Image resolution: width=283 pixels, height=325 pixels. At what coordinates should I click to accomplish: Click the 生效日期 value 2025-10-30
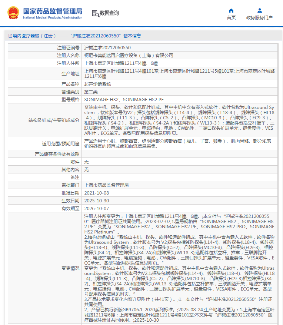[x=97, y=200]
